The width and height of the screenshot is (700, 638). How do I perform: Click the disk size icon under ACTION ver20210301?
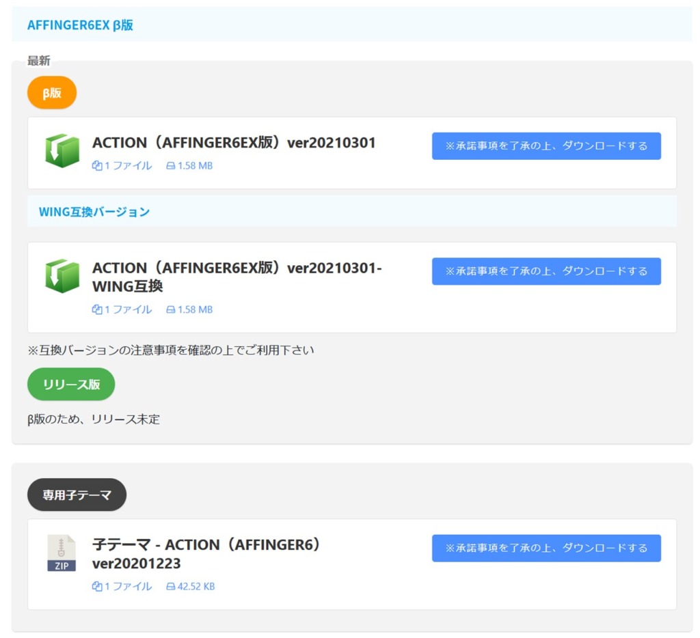tap(170, 166)
